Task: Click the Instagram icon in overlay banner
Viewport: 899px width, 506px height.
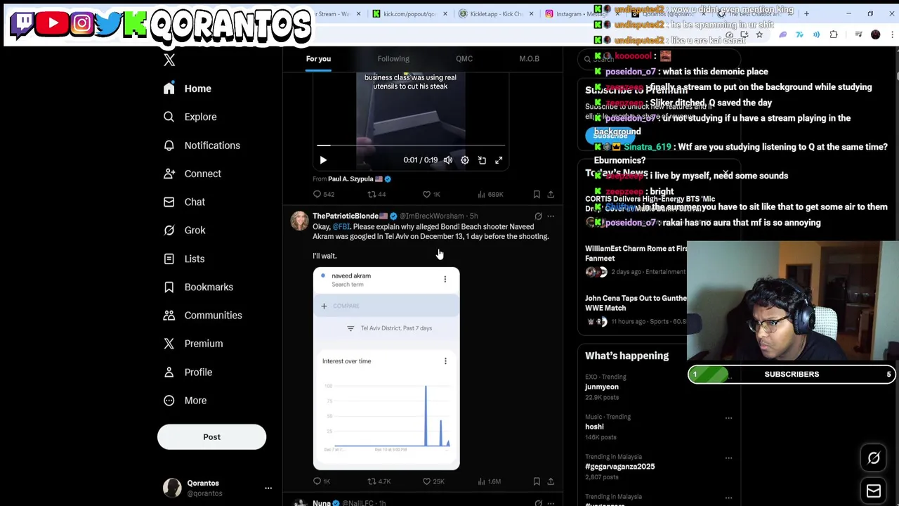Action: pos(82,23)
